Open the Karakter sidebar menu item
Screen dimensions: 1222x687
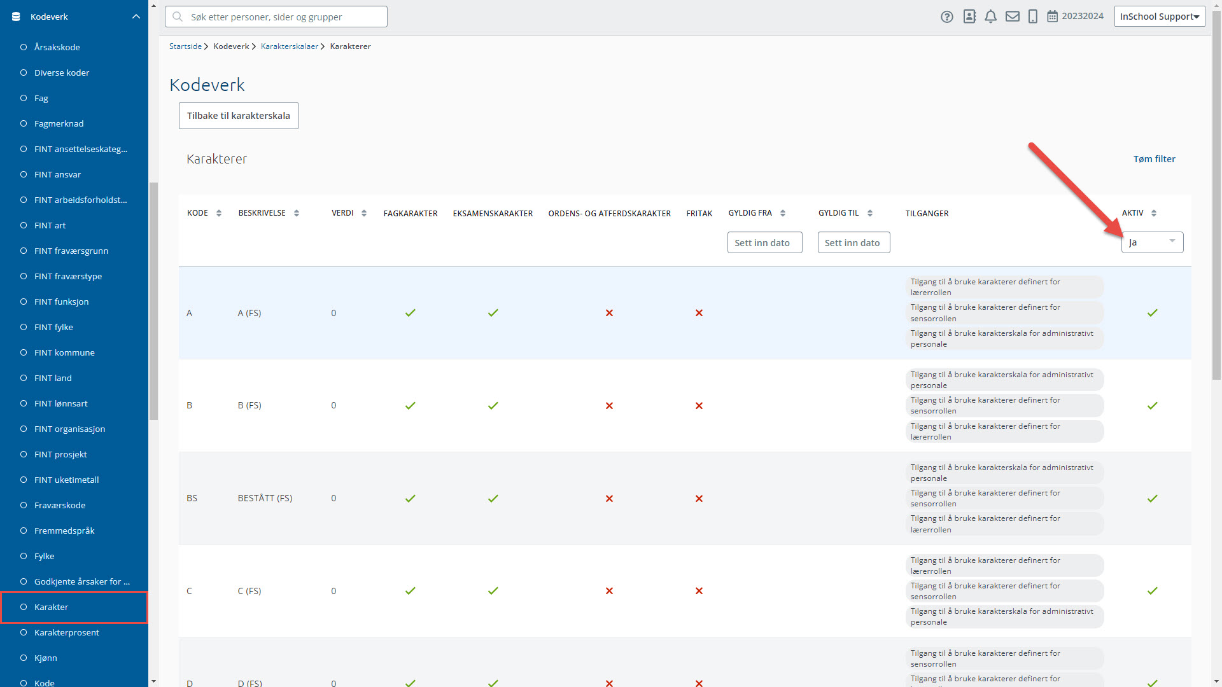pos(74,607)
